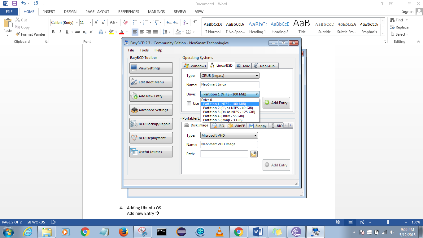Click the Sort A-Z icon
The height and width of the screenshot is (238, 423).
(185, 23)
